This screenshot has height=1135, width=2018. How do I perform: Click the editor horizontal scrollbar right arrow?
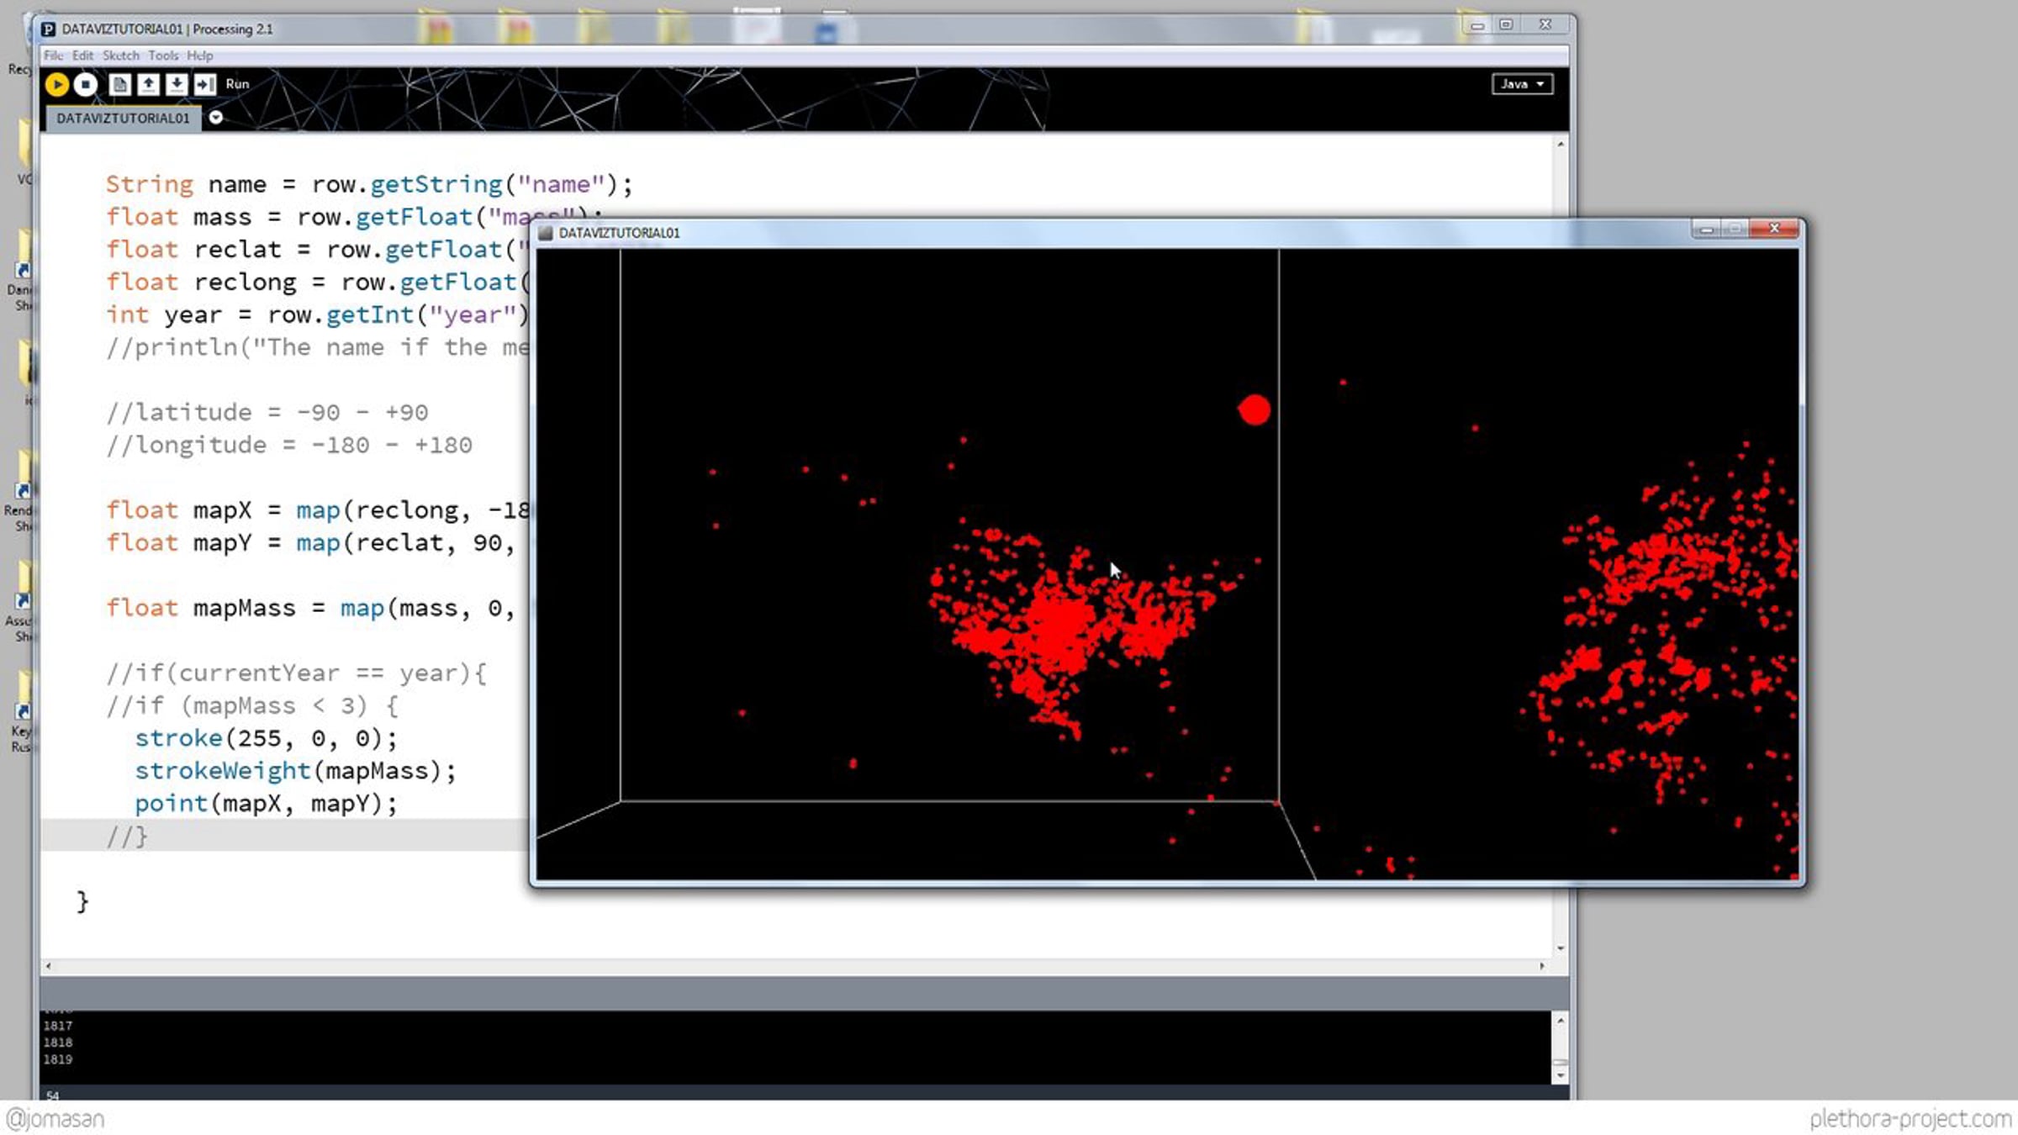(x=1542, y=966)
